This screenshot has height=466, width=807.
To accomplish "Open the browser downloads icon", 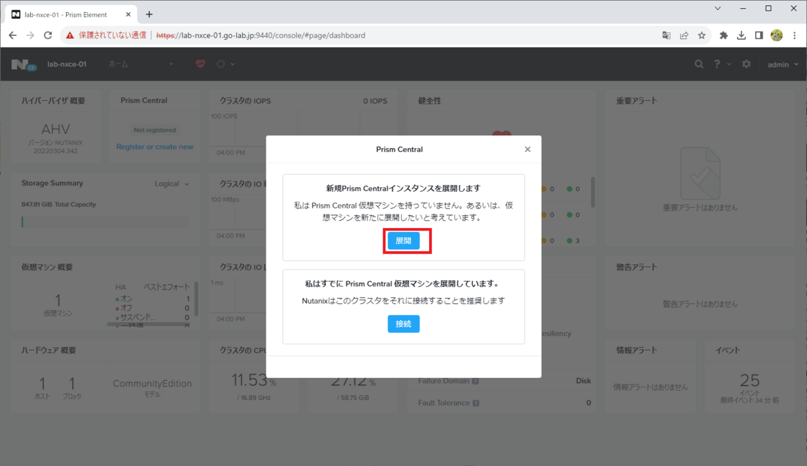I will [741, 35].
